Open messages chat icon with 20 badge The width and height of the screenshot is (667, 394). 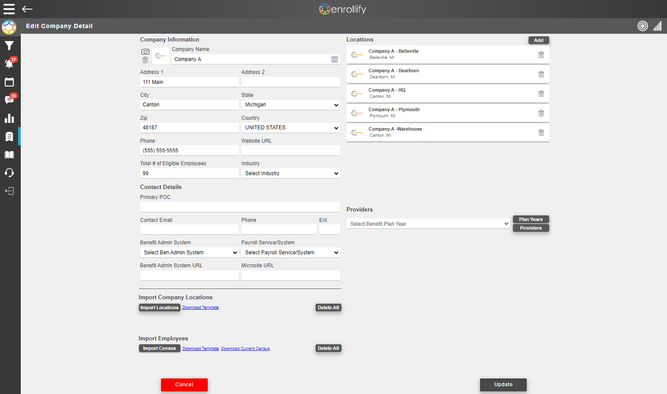pos(9,99)
